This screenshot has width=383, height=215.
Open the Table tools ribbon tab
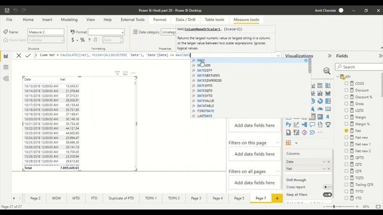coord(214,20)
